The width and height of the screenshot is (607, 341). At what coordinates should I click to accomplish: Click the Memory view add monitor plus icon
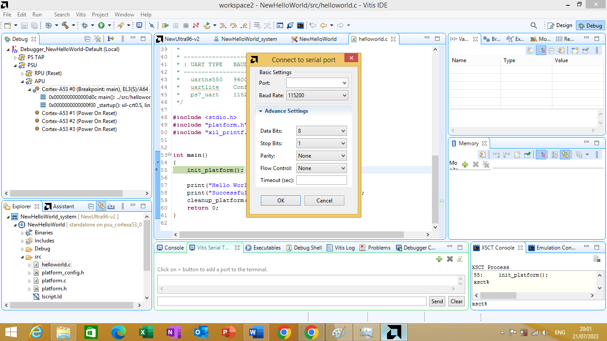(465, 164)
